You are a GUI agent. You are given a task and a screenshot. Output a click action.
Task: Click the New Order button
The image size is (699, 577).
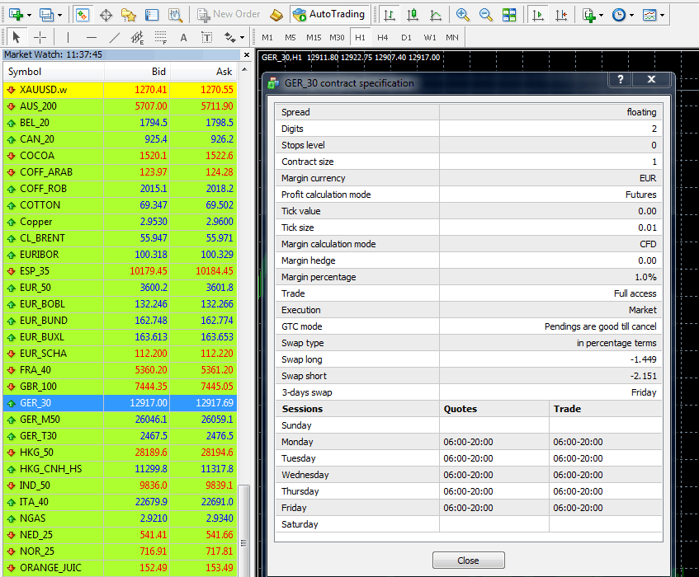point(229,15)
